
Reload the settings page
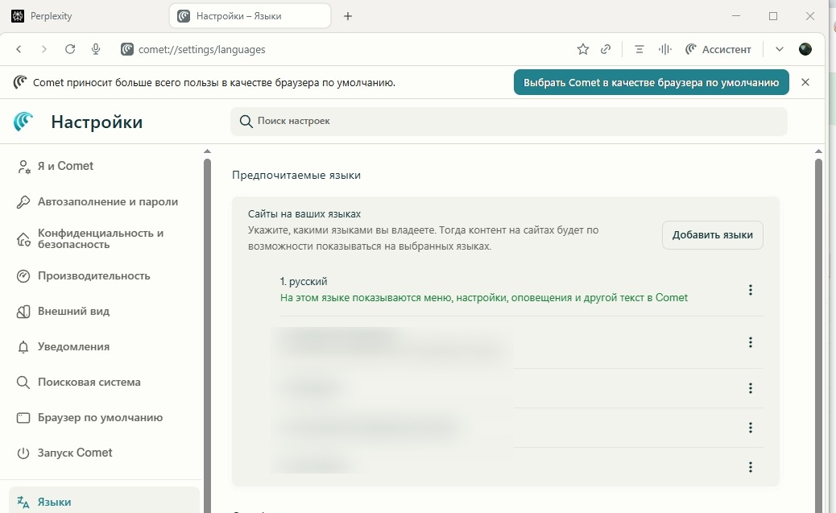click(70, 49)
